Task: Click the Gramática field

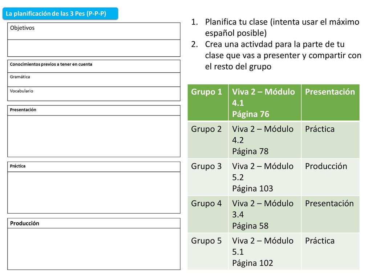Action: click(x=94, y=80)
